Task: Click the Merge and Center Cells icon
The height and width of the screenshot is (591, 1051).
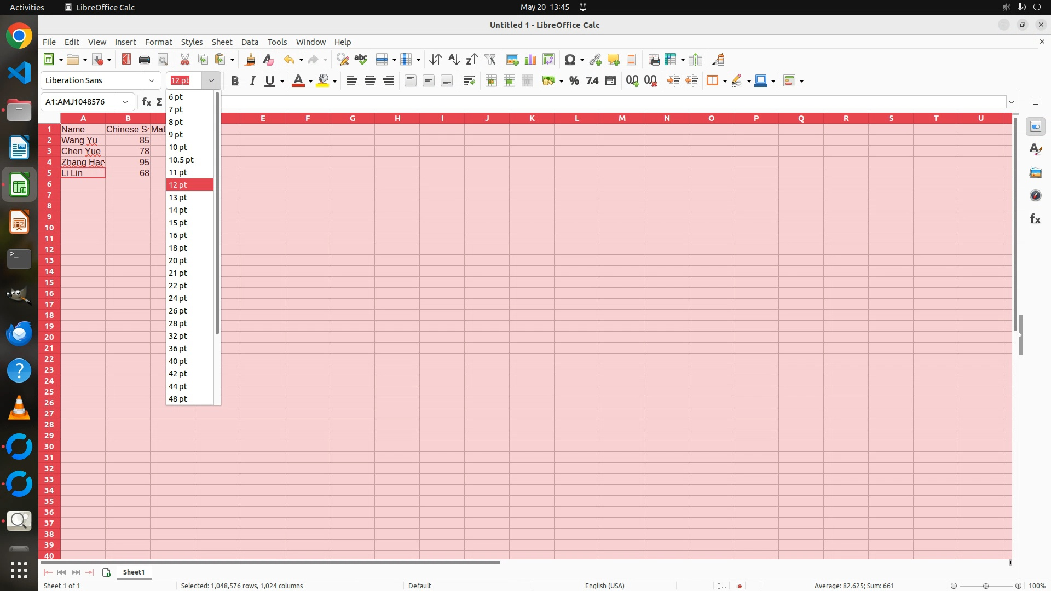Action: pyautogui.click(x=491, y=80)
